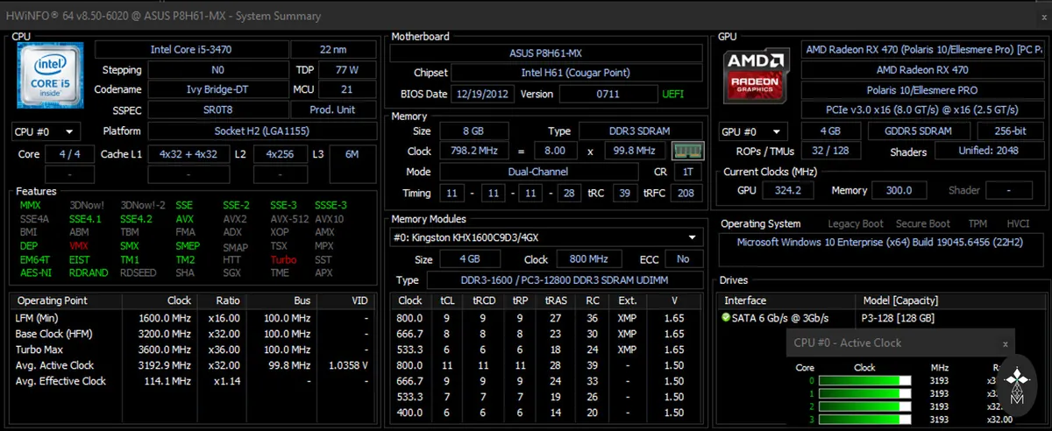Click the Avg. Effective Clock row
The height and width of the screenshot is (431, 1052).
point(193,381)
